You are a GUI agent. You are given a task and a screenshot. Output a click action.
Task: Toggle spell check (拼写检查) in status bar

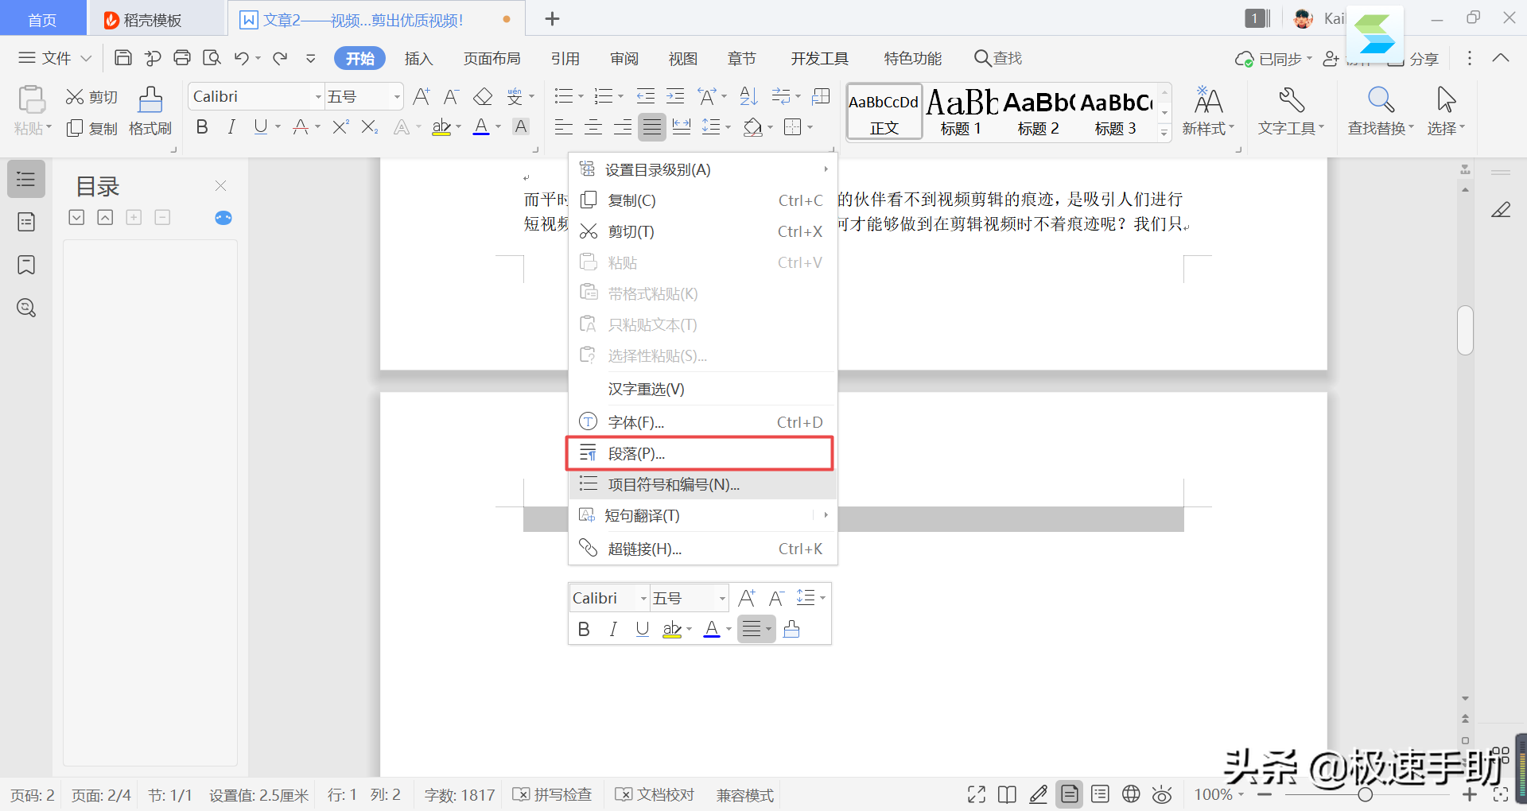[553, 795]
